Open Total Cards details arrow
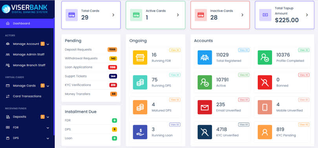This screenshot has height=148, width=318. (x=113, y=15)
